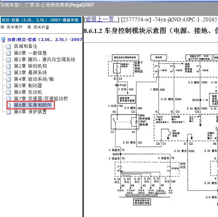The width and height of the screenshot is (218, 217).
Task: Click the 常电源 box at diagram top
Action: pyautogui.click(x=159, y=57)
